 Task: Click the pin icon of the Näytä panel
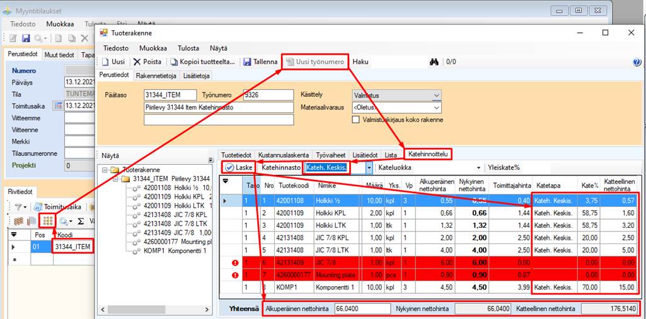click(211, 160)
